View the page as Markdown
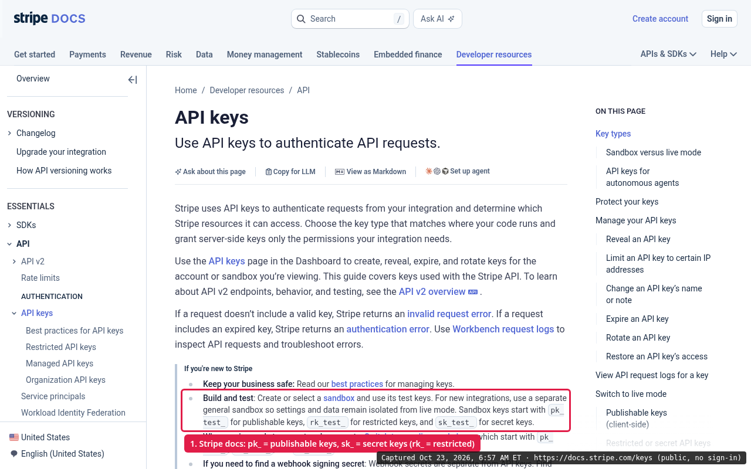This screenshot has width=751, height=469. pyautogui.click(x=370, y=172)
